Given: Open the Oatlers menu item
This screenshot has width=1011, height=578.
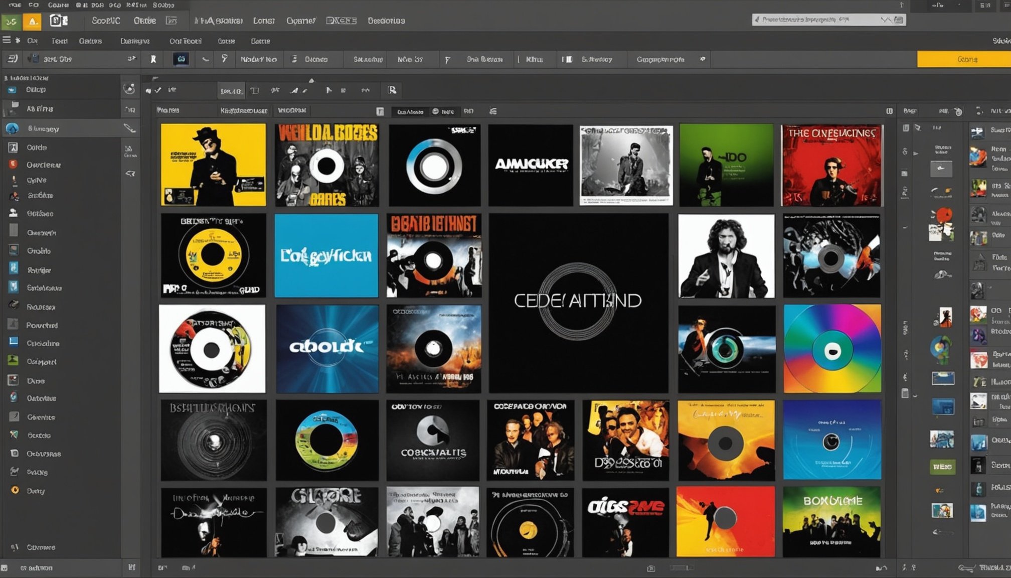Looking at the screenshot, I should tap(90, 41).
